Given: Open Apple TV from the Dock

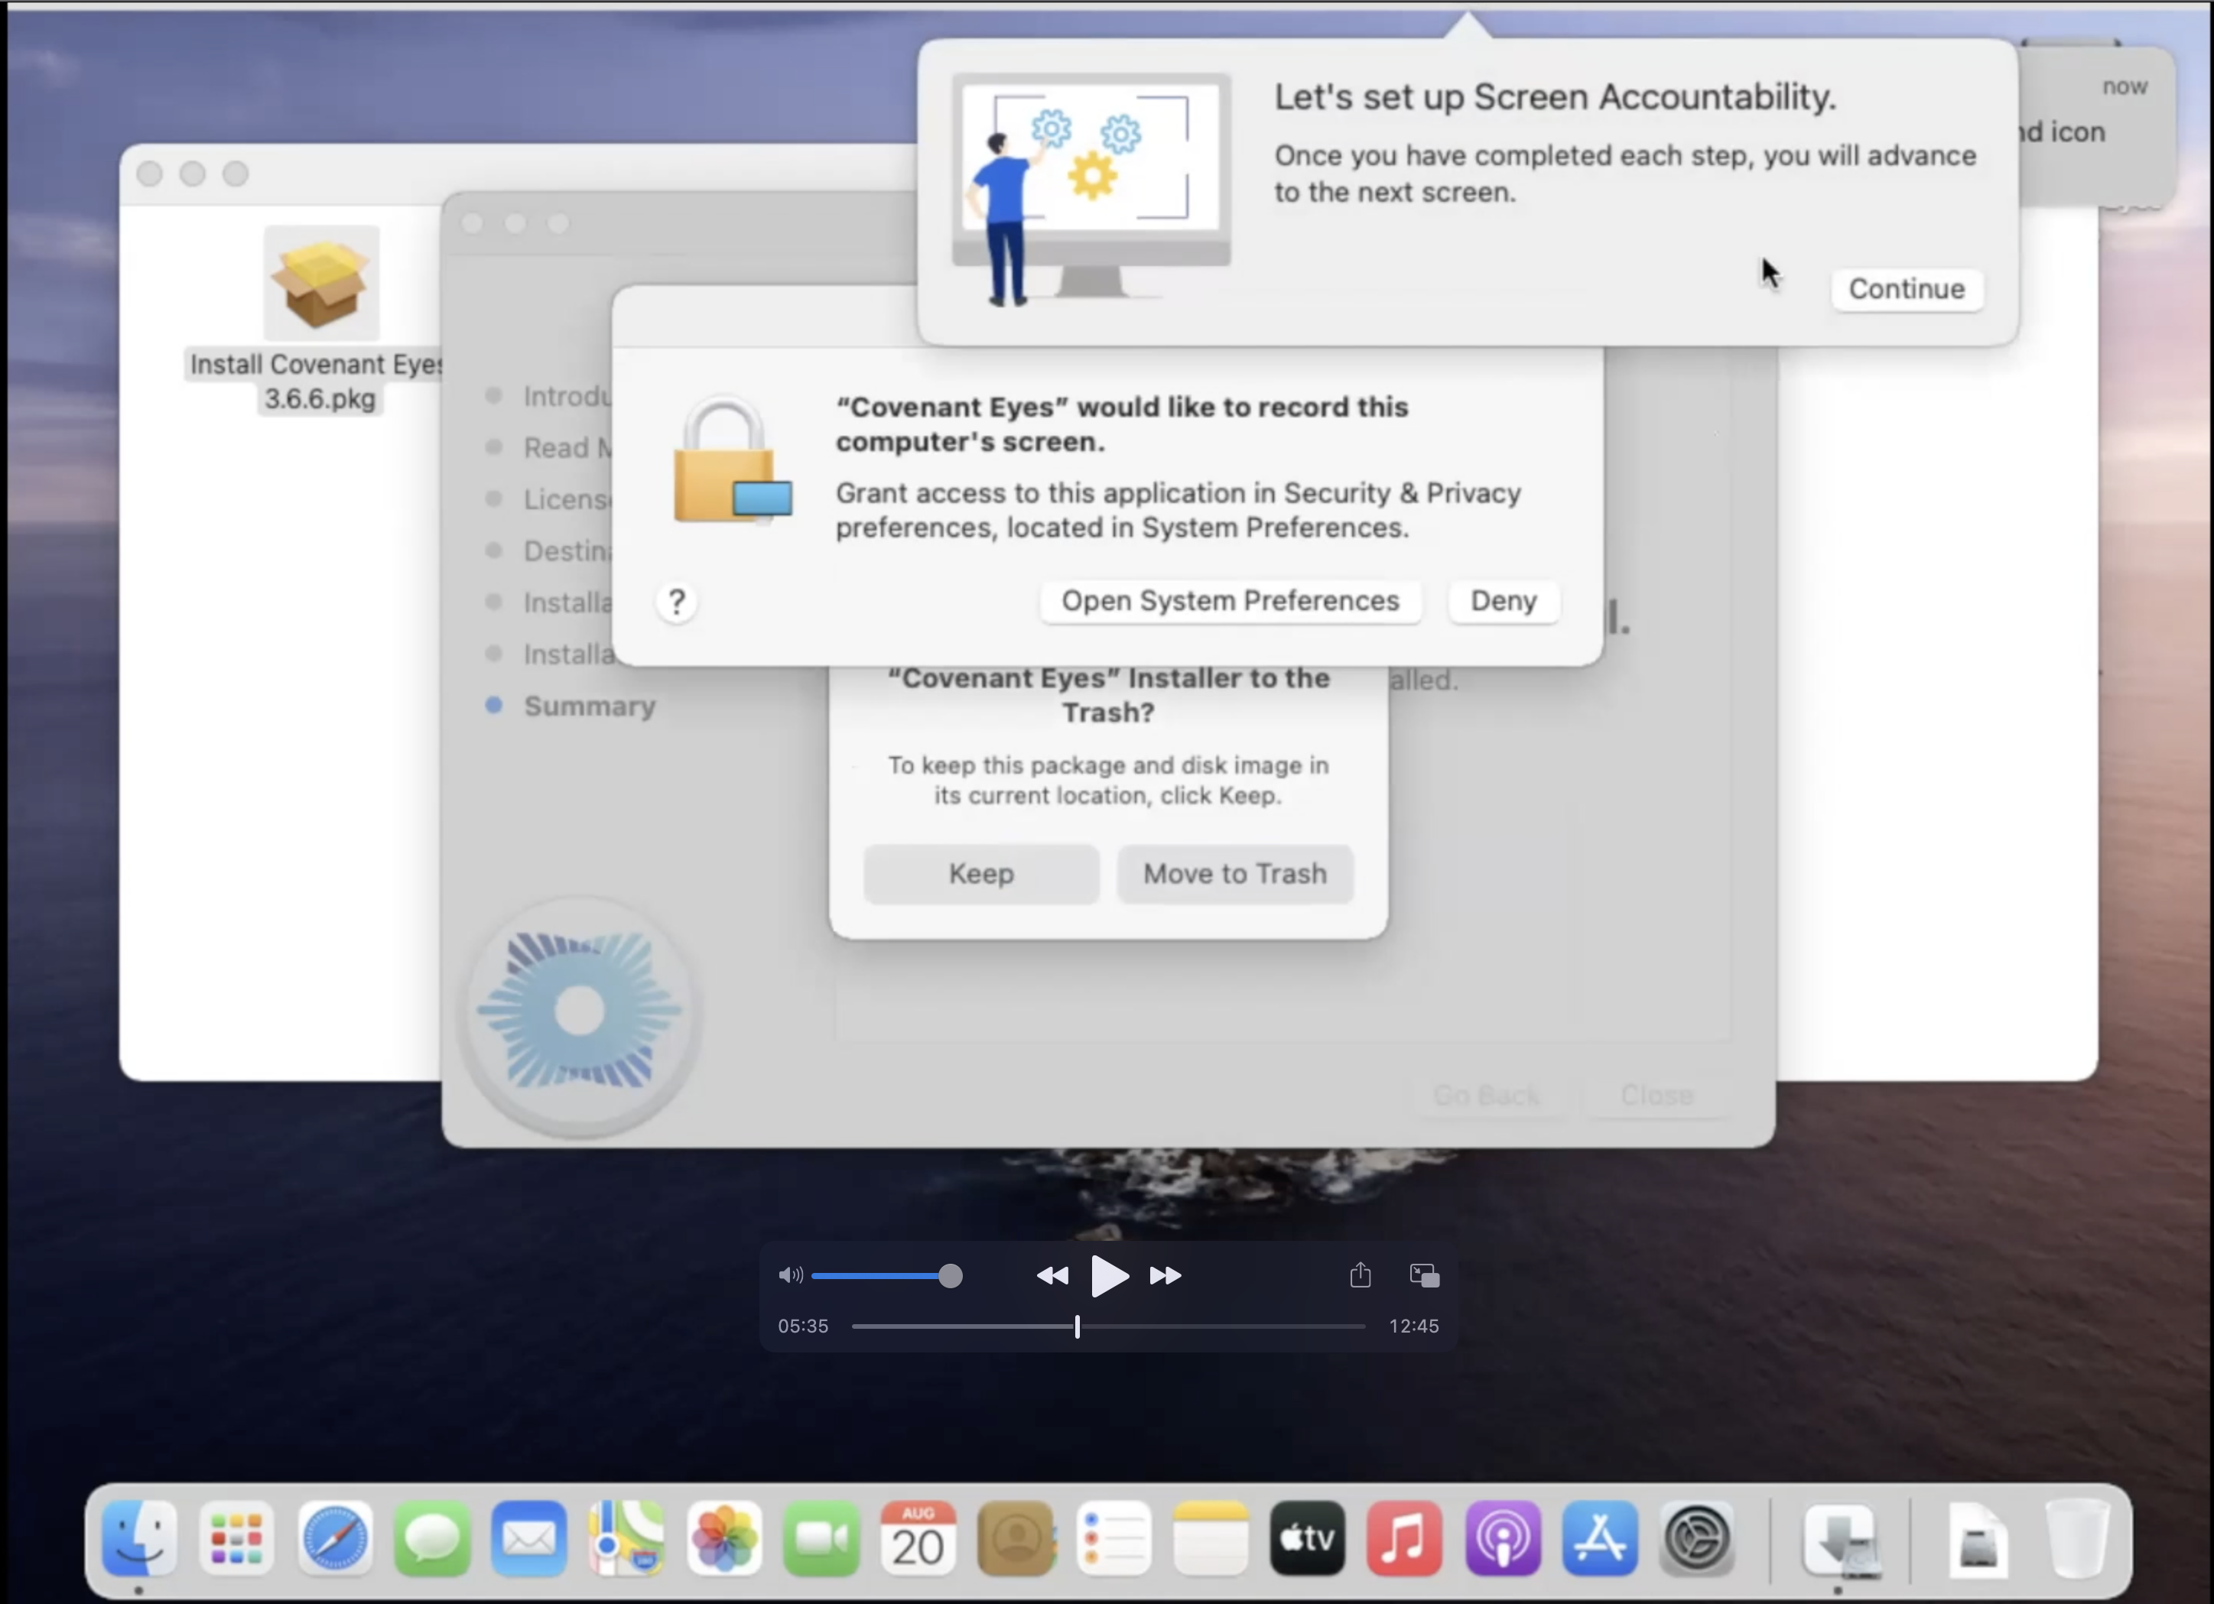Looking at the screenshot, I should 1307,1538.
